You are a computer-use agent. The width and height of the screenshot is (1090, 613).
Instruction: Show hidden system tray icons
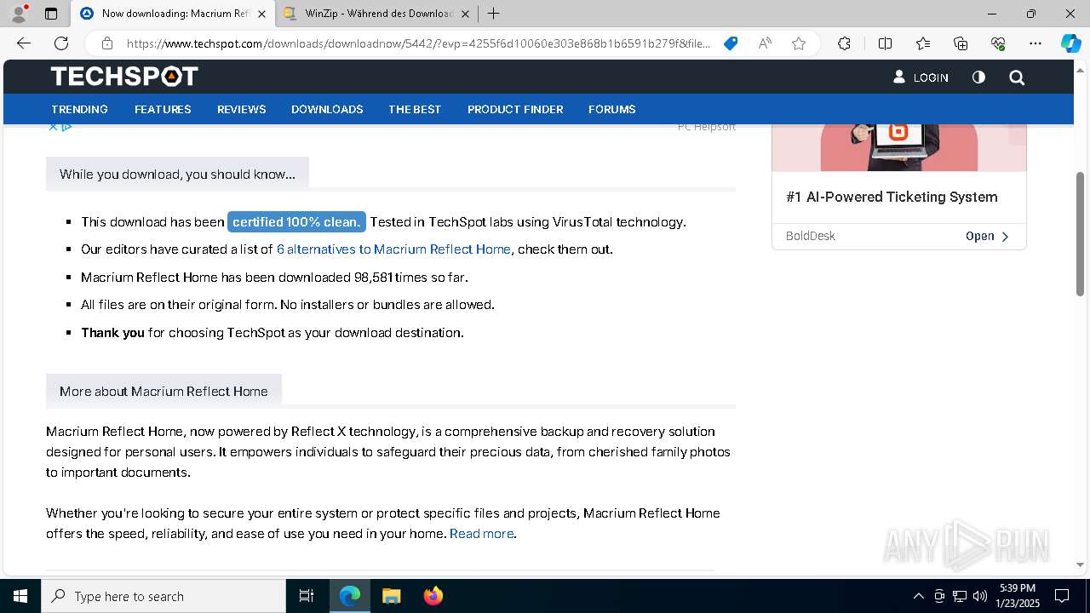point(918,596)
